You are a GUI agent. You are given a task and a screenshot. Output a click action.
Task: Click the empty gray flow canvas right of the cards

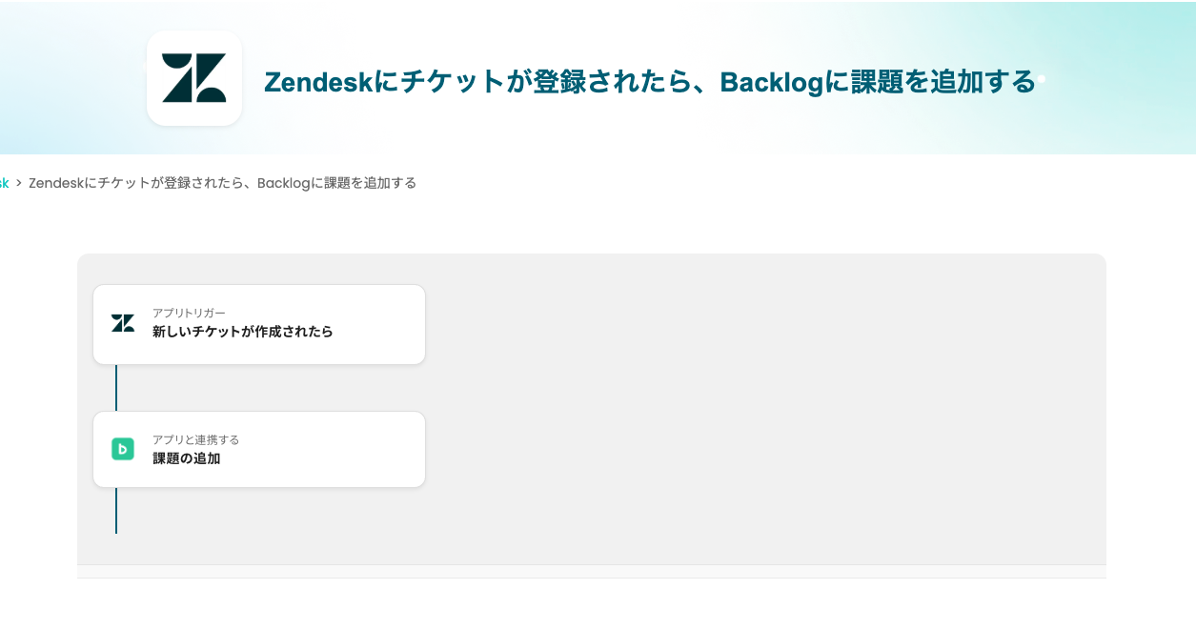[762, 410]
